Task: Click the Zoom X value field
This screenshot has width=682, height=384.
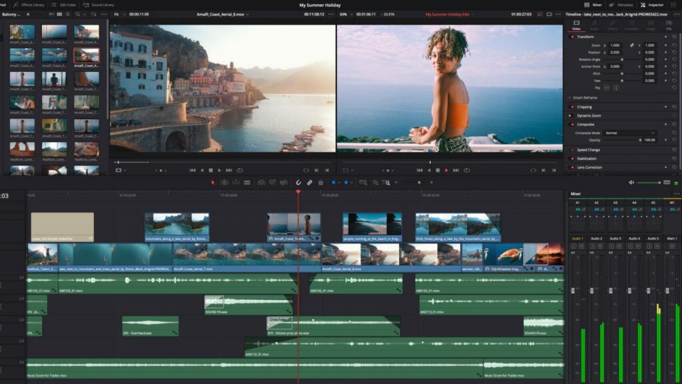Action: point(615,45)
